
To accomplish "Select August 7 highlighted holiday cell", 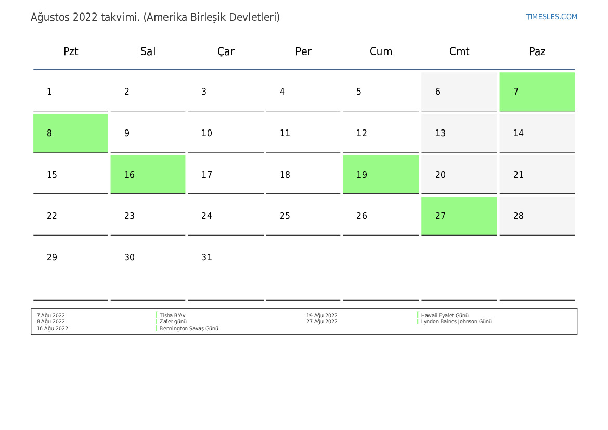I will [537, 92].
